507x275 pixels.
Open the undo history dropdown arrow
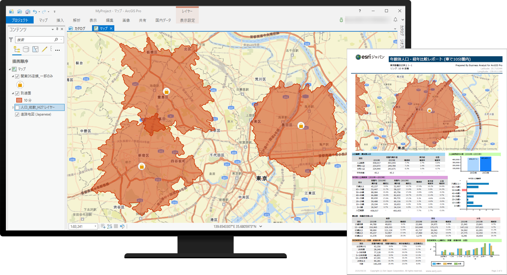[39, 12]
